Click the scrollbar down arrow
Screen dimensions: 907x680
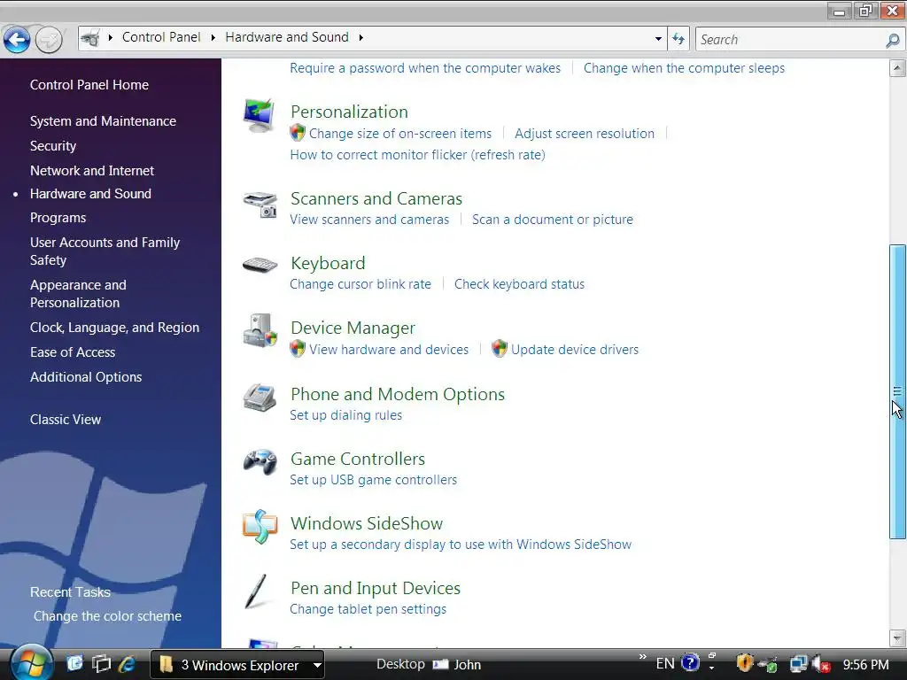tap(897, 638)
